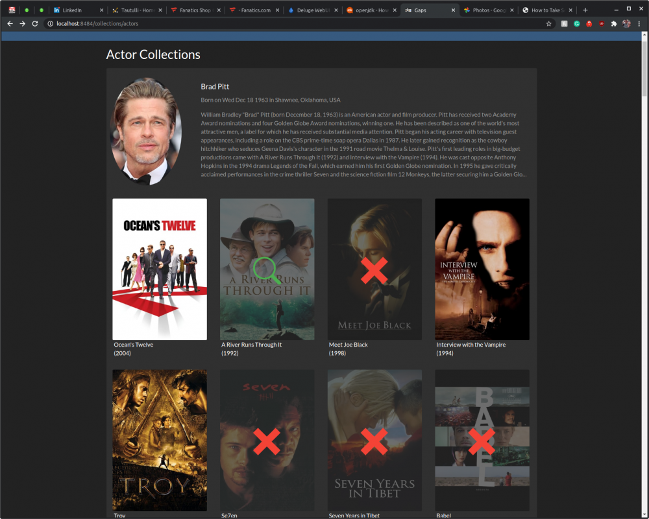Click the Brad Pitt name heading
The width and height of the screenshot is (649, 519).
tap(215, 86)
